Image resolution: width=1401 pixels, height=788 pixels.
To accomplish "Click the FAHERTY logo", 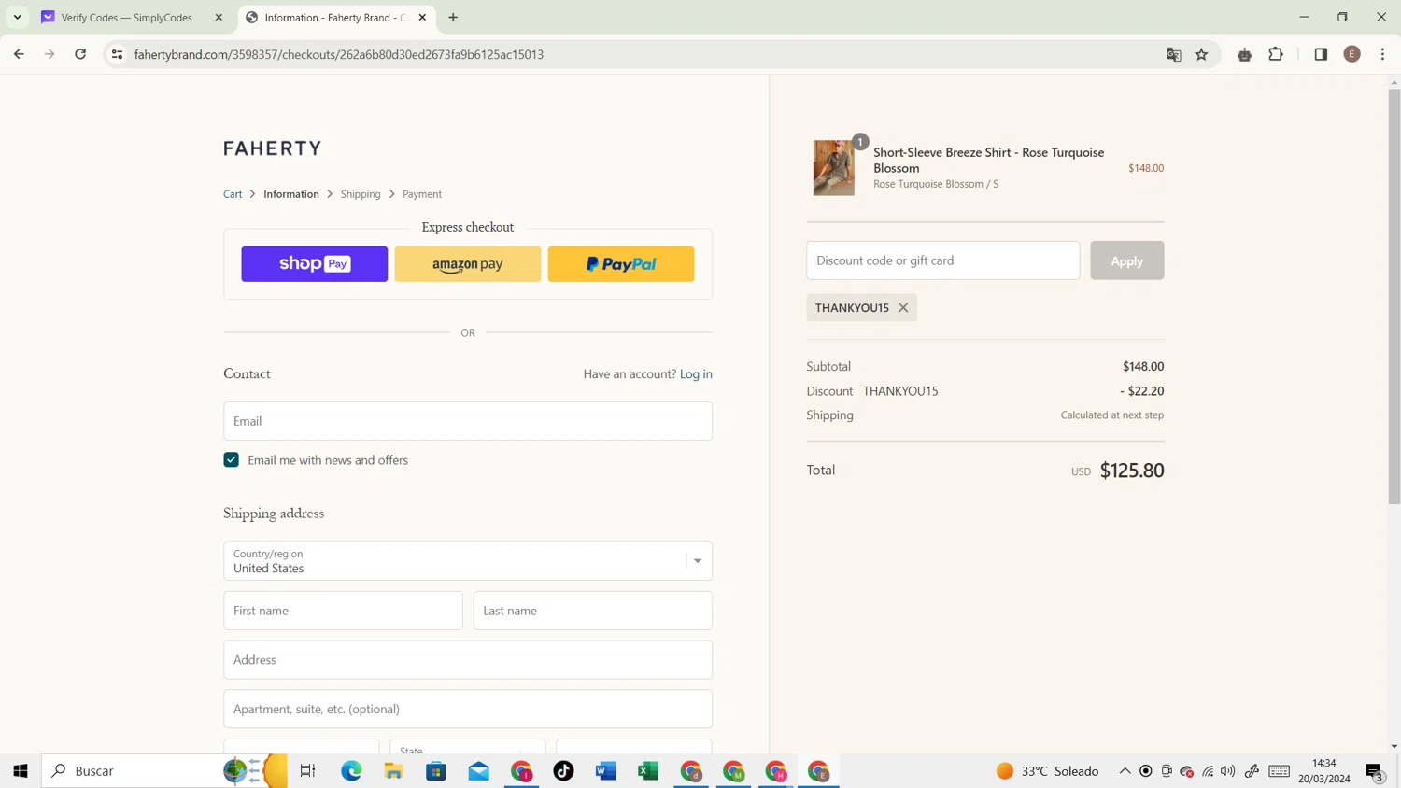I will (x=273, y=148).
